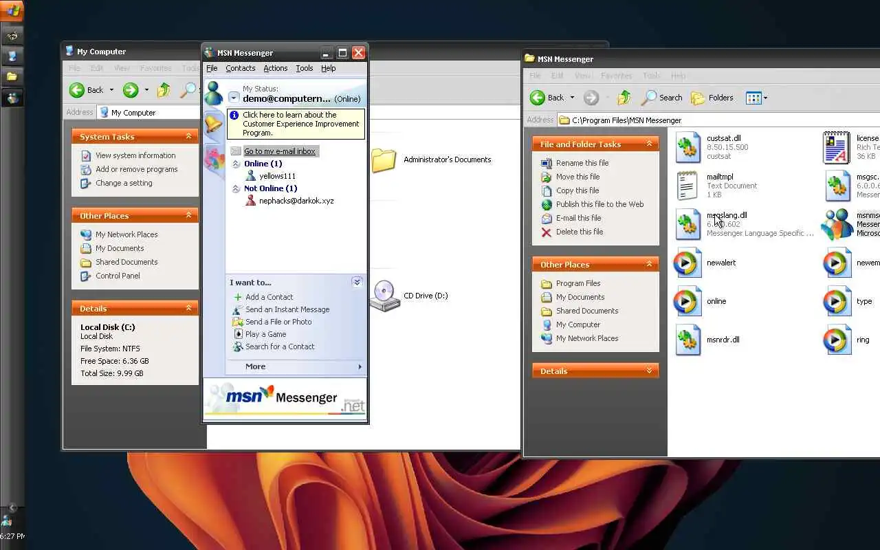Select the msnmsgr Messenger application icon

837,224
